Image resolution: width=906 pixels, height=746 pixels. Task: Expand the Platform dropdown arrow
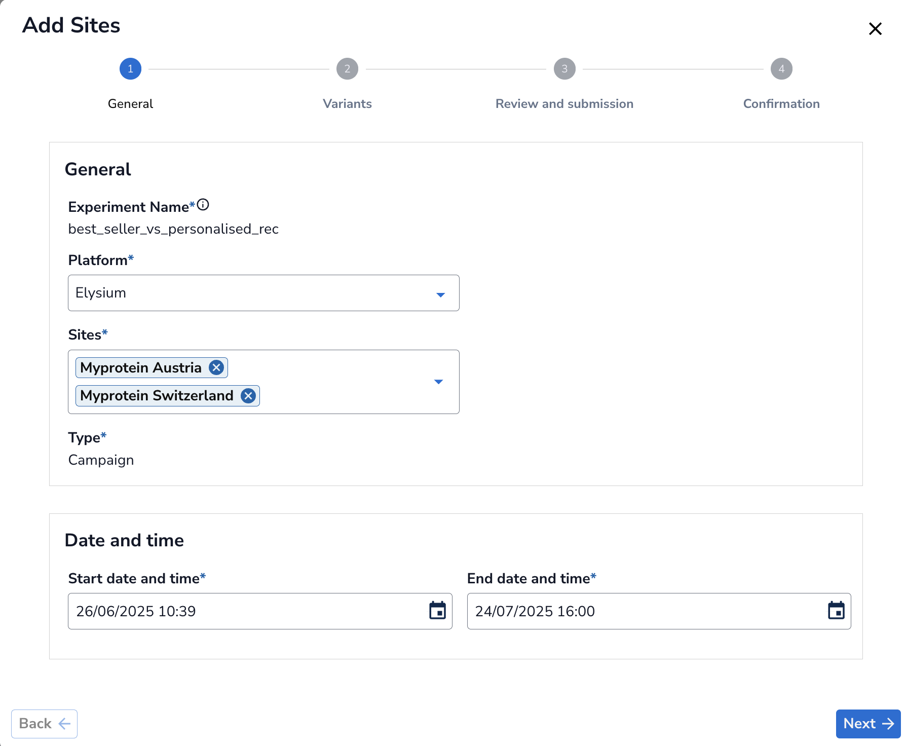click(440, 294)
